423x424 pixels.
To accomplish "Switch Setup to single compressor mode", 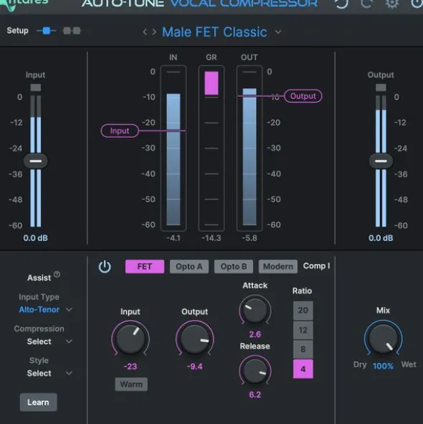I will [x=46, y=31].
